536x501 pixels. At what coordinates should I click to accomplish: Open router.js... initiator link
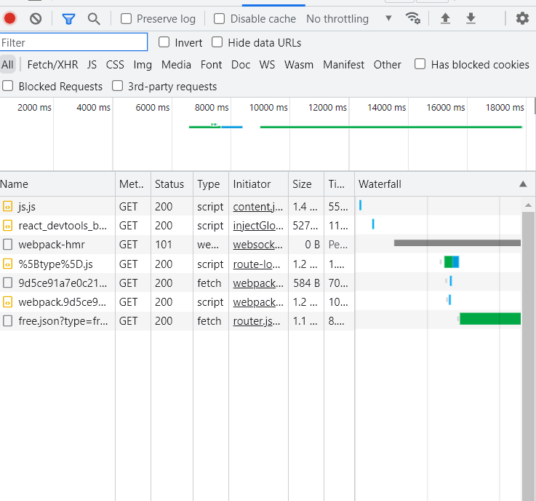click(257, 321)
